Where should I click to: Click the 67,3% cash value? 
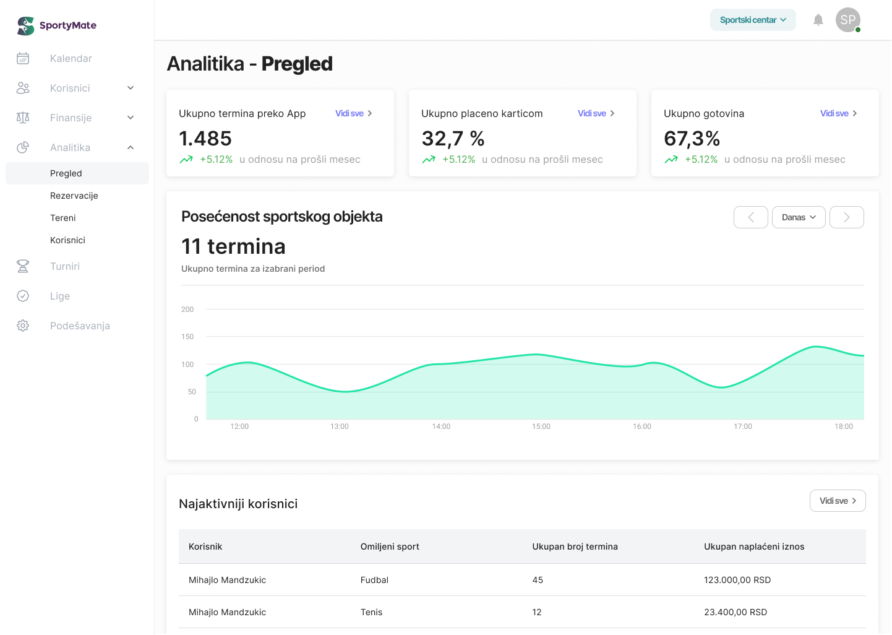[x=692, y=138]
